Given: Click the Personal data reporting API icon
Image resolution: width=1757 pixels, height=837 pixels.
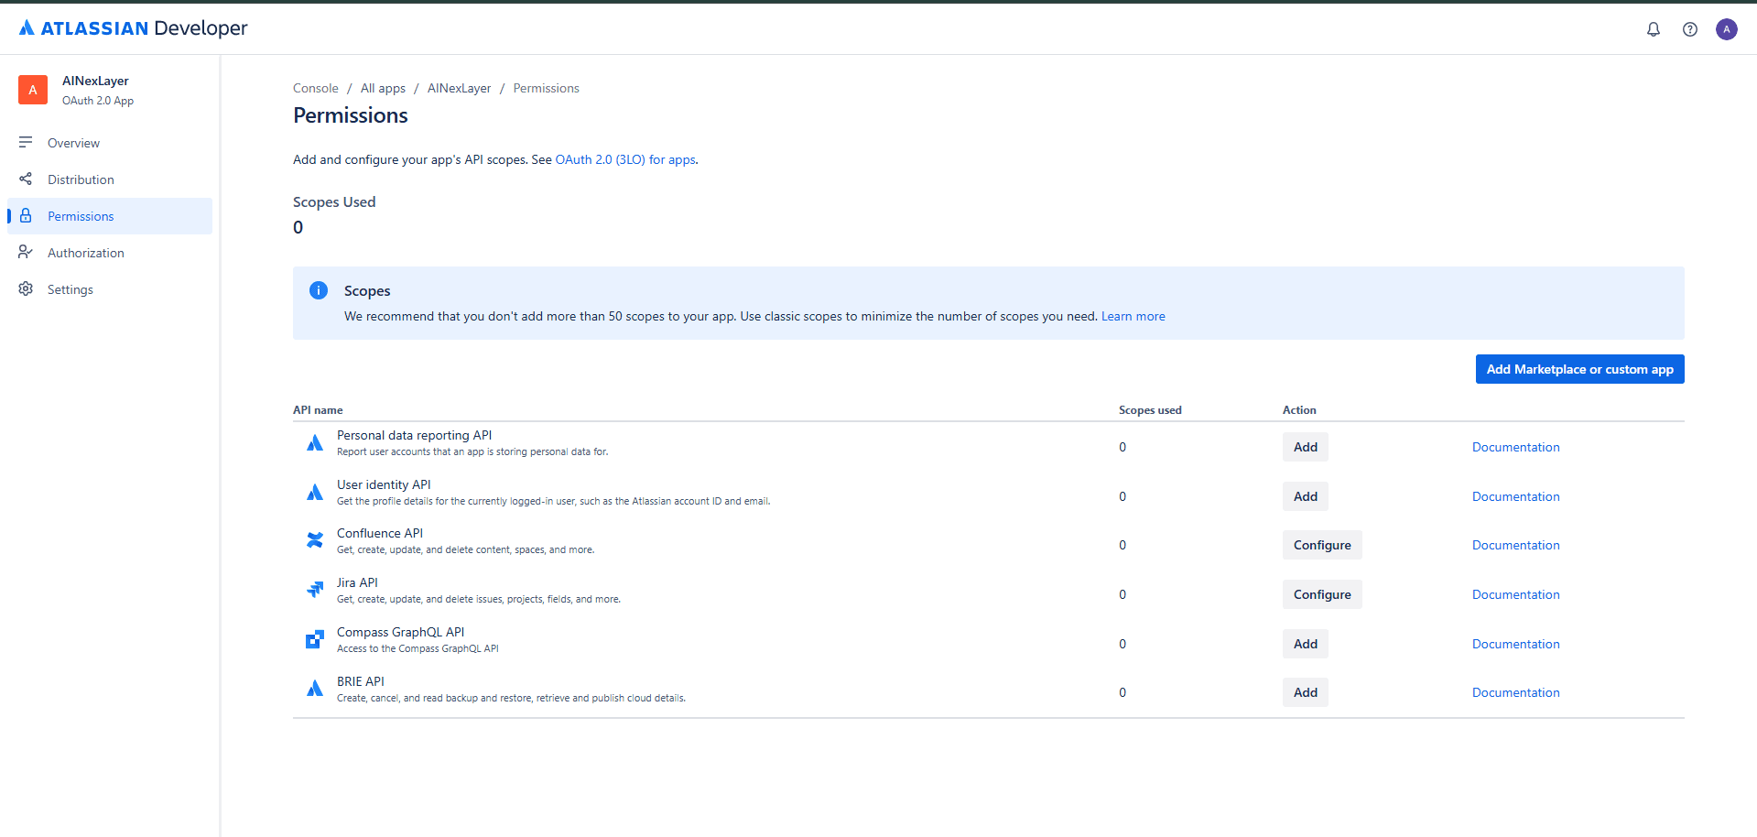Looking at the screenshot, I should click(x=315, y=442).
